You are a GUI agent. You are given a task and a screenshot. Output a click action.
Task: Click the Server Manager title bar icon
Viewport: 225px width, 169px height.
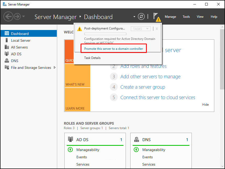point(5,4)
